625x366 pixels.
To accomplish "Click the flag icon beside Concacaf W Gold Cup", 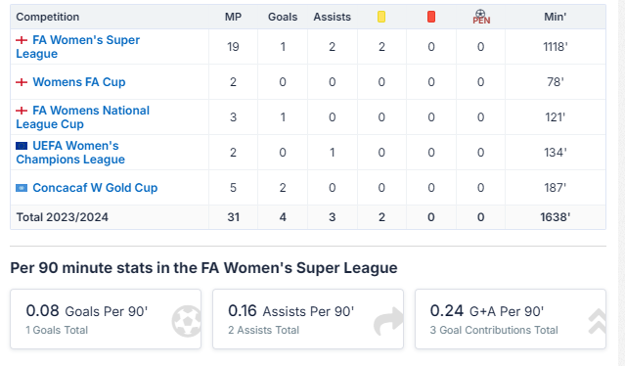I will tap(22, 188).
